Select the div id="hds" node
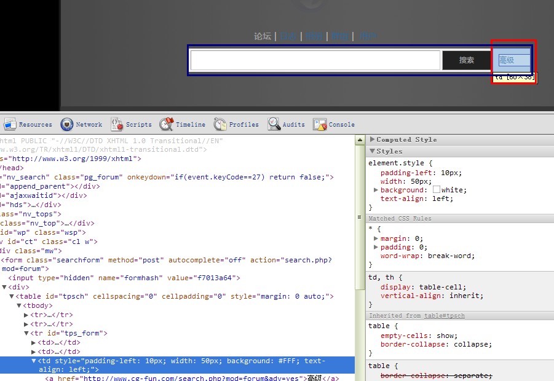Screen dimensions: 554x381 [30, 205]
